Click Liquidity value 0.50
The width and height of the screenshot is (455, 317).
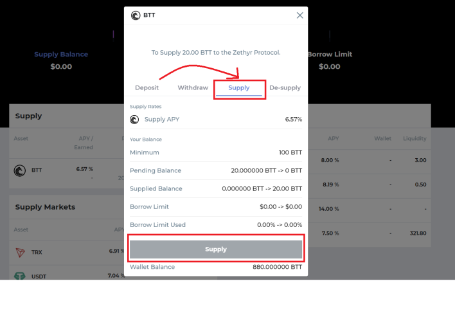pos(420,185)
